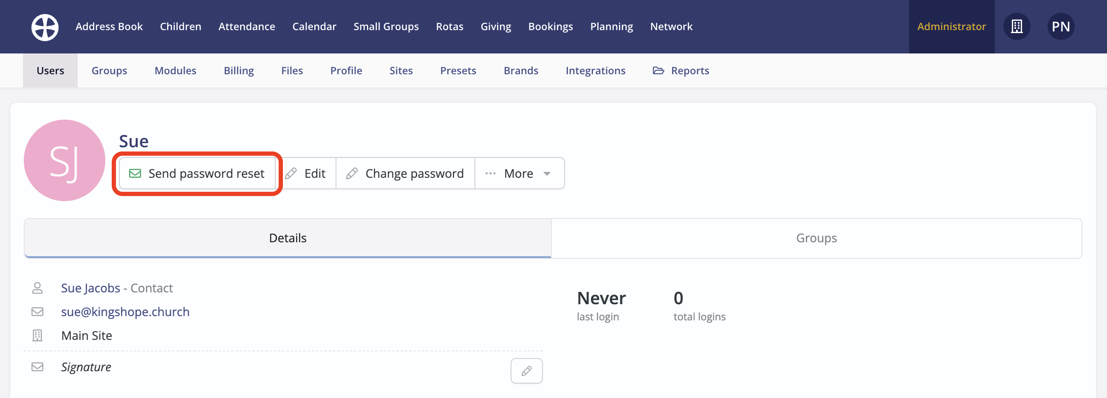
Task: Click the envelope icon beside Signature
Action: coord(38,367)
